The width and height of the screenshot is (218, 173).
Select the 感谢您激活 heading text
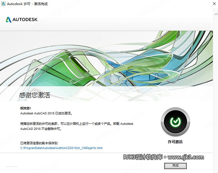click(x=34, y=95)
